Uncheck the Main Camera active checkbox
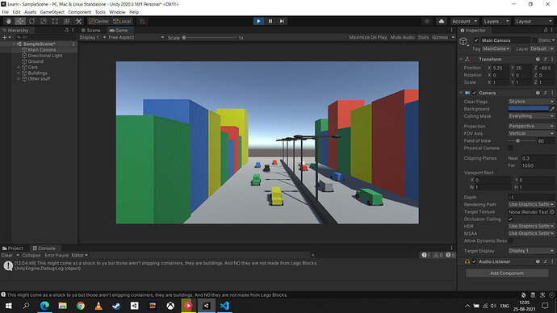Viewport: 557px width, 313px height. (476, 40)
